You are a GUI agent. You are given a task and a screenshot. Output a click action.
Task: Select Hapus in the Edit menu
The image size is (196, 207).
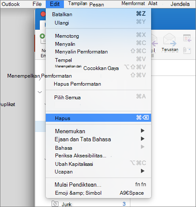point(98,118)
